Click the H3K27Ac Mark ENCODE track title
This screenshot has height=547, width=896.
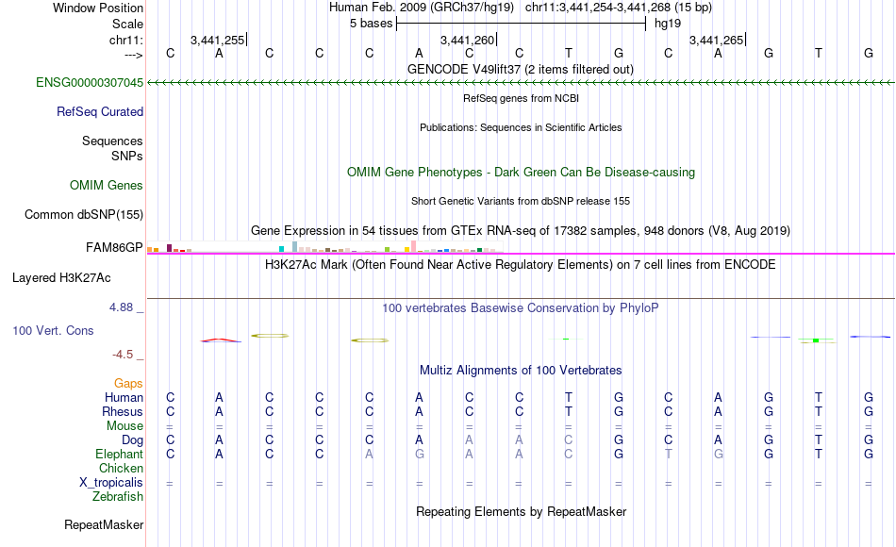(x=521, y=265)
